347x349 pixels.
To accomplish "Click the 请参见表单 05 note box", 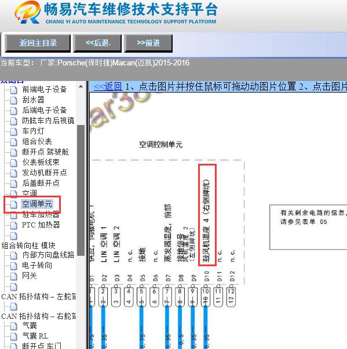I will pos(308,227).
